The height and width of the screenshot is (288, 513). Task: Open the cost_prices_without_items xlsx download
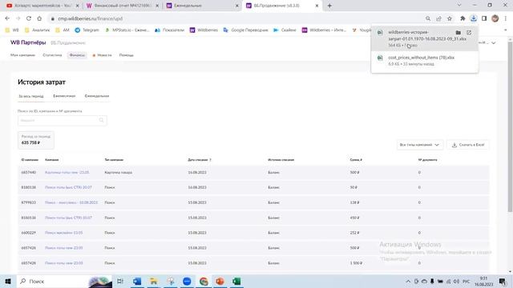point(425,61)
